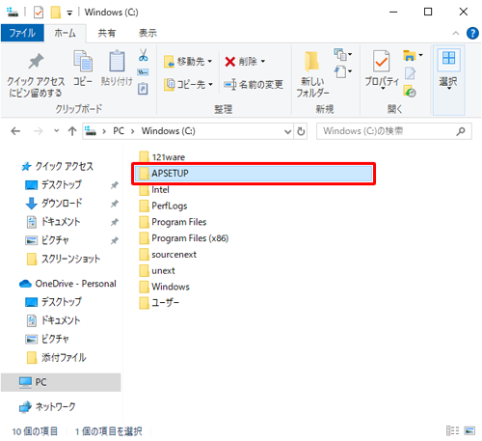Select the APSETUP folder

[x=254, y=174]
